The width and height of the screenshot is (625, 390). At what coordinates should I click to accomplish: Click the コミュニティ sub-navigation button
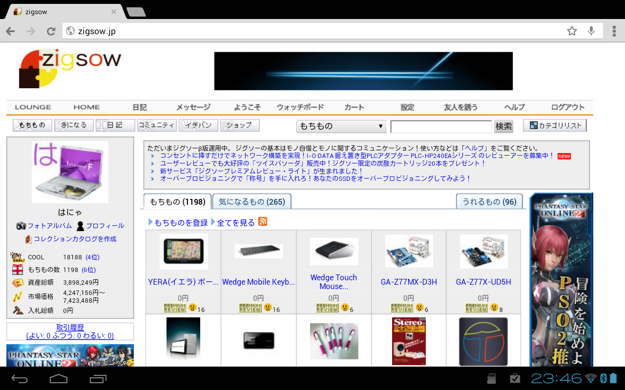point(157,125)
